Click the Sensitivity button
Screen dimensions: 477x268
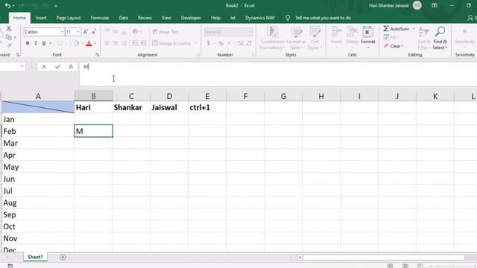(464, 38)
